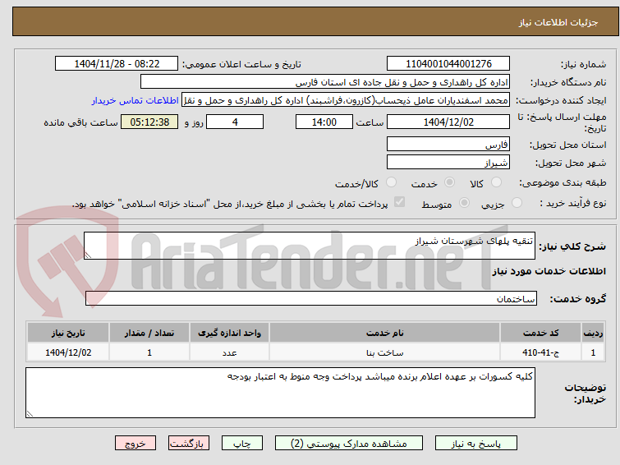Select the کالا/خدمت radio button
The width and height of the screenshot is (620, 465).
pos(391,182)
